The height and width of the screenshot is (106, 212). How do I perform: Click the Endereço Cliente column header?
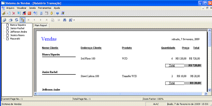click(91, 48)
